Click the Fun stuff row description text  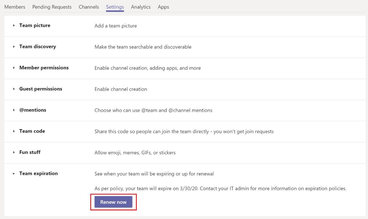point(135,153)
